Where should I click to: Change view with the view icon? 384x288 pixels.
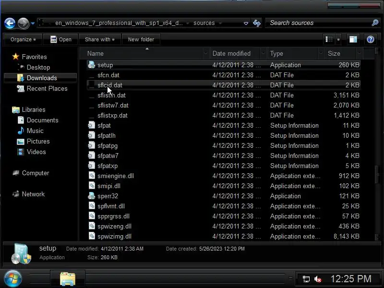[x=329, y=39]
